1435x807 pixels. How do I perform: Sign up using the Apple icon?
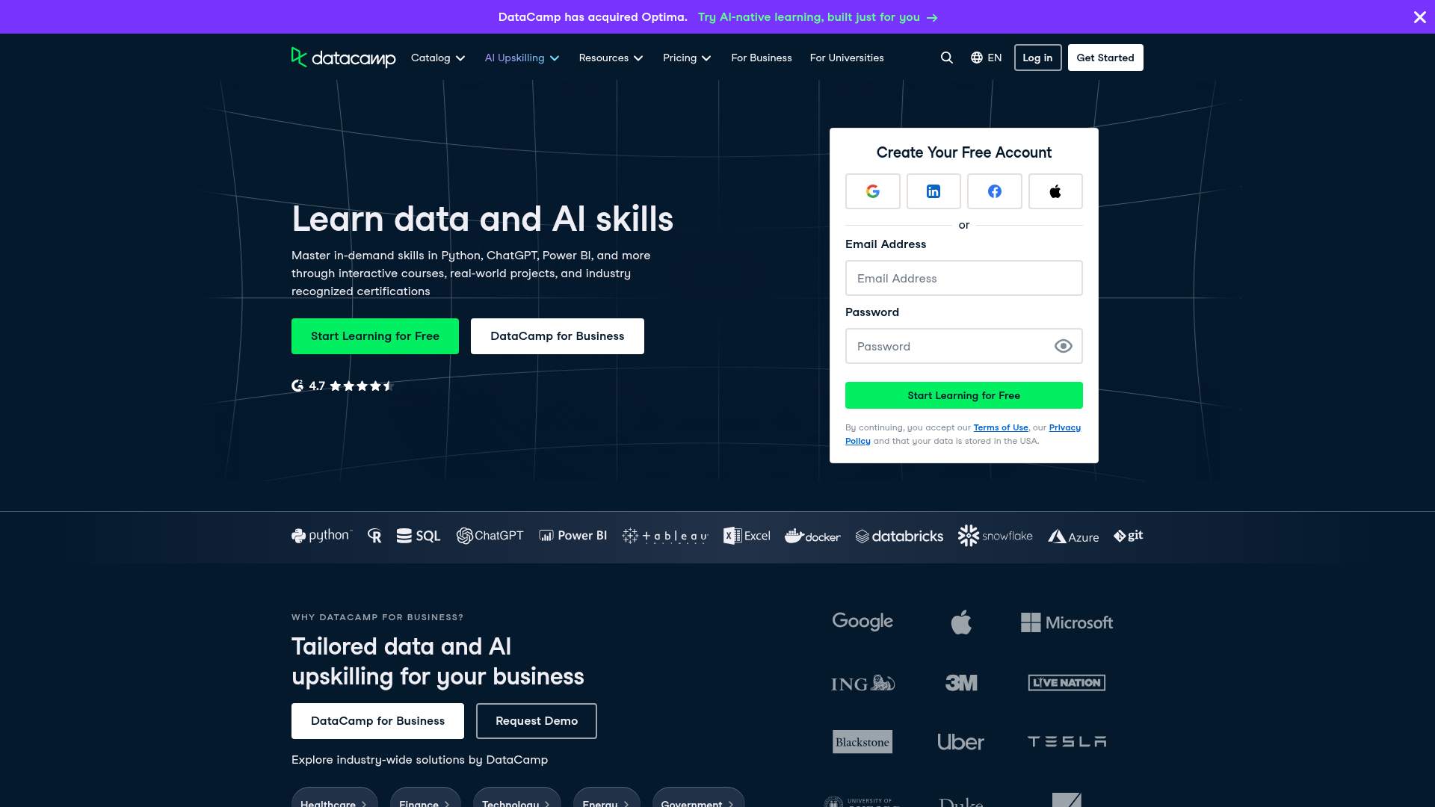[x=1055, y=191]
